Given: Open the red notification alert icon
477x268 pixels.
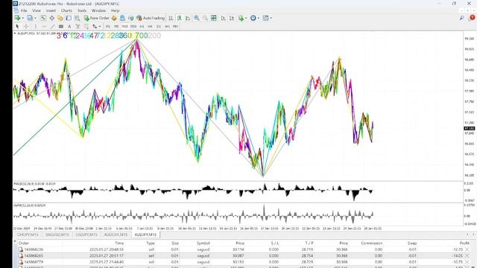Looking at the screenshot, I should pos(472,18).
